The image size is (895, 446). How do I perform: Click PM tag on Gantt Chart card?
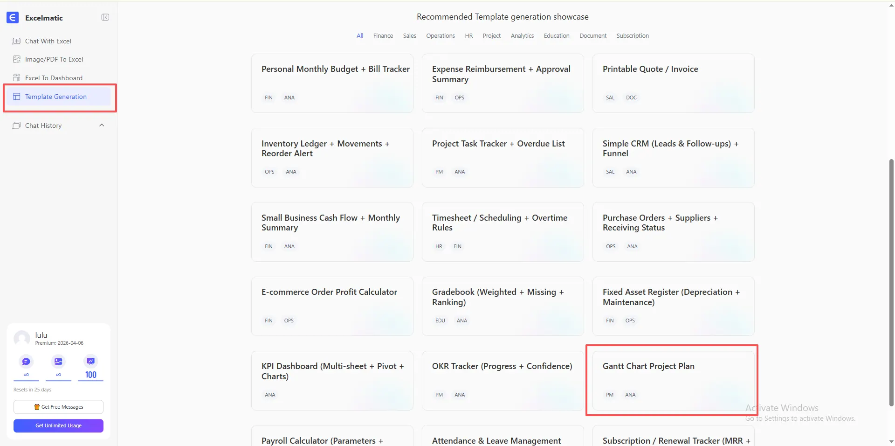pos(610,395)
